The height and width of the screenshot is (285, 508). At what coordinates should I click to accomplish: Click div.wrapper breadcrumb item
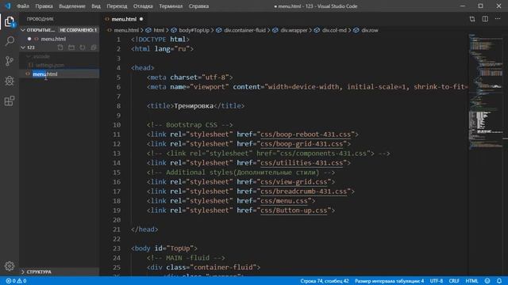coord(294,30)
